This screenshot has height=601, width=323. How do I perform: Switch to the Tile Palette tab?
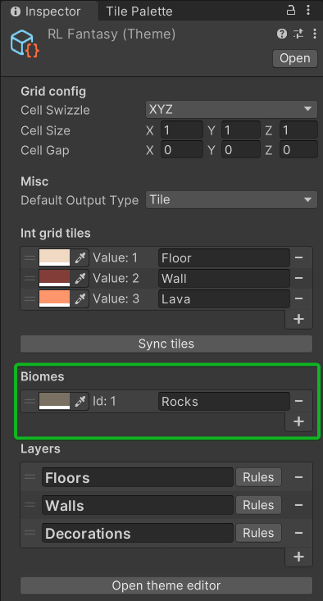click(139, 11)
